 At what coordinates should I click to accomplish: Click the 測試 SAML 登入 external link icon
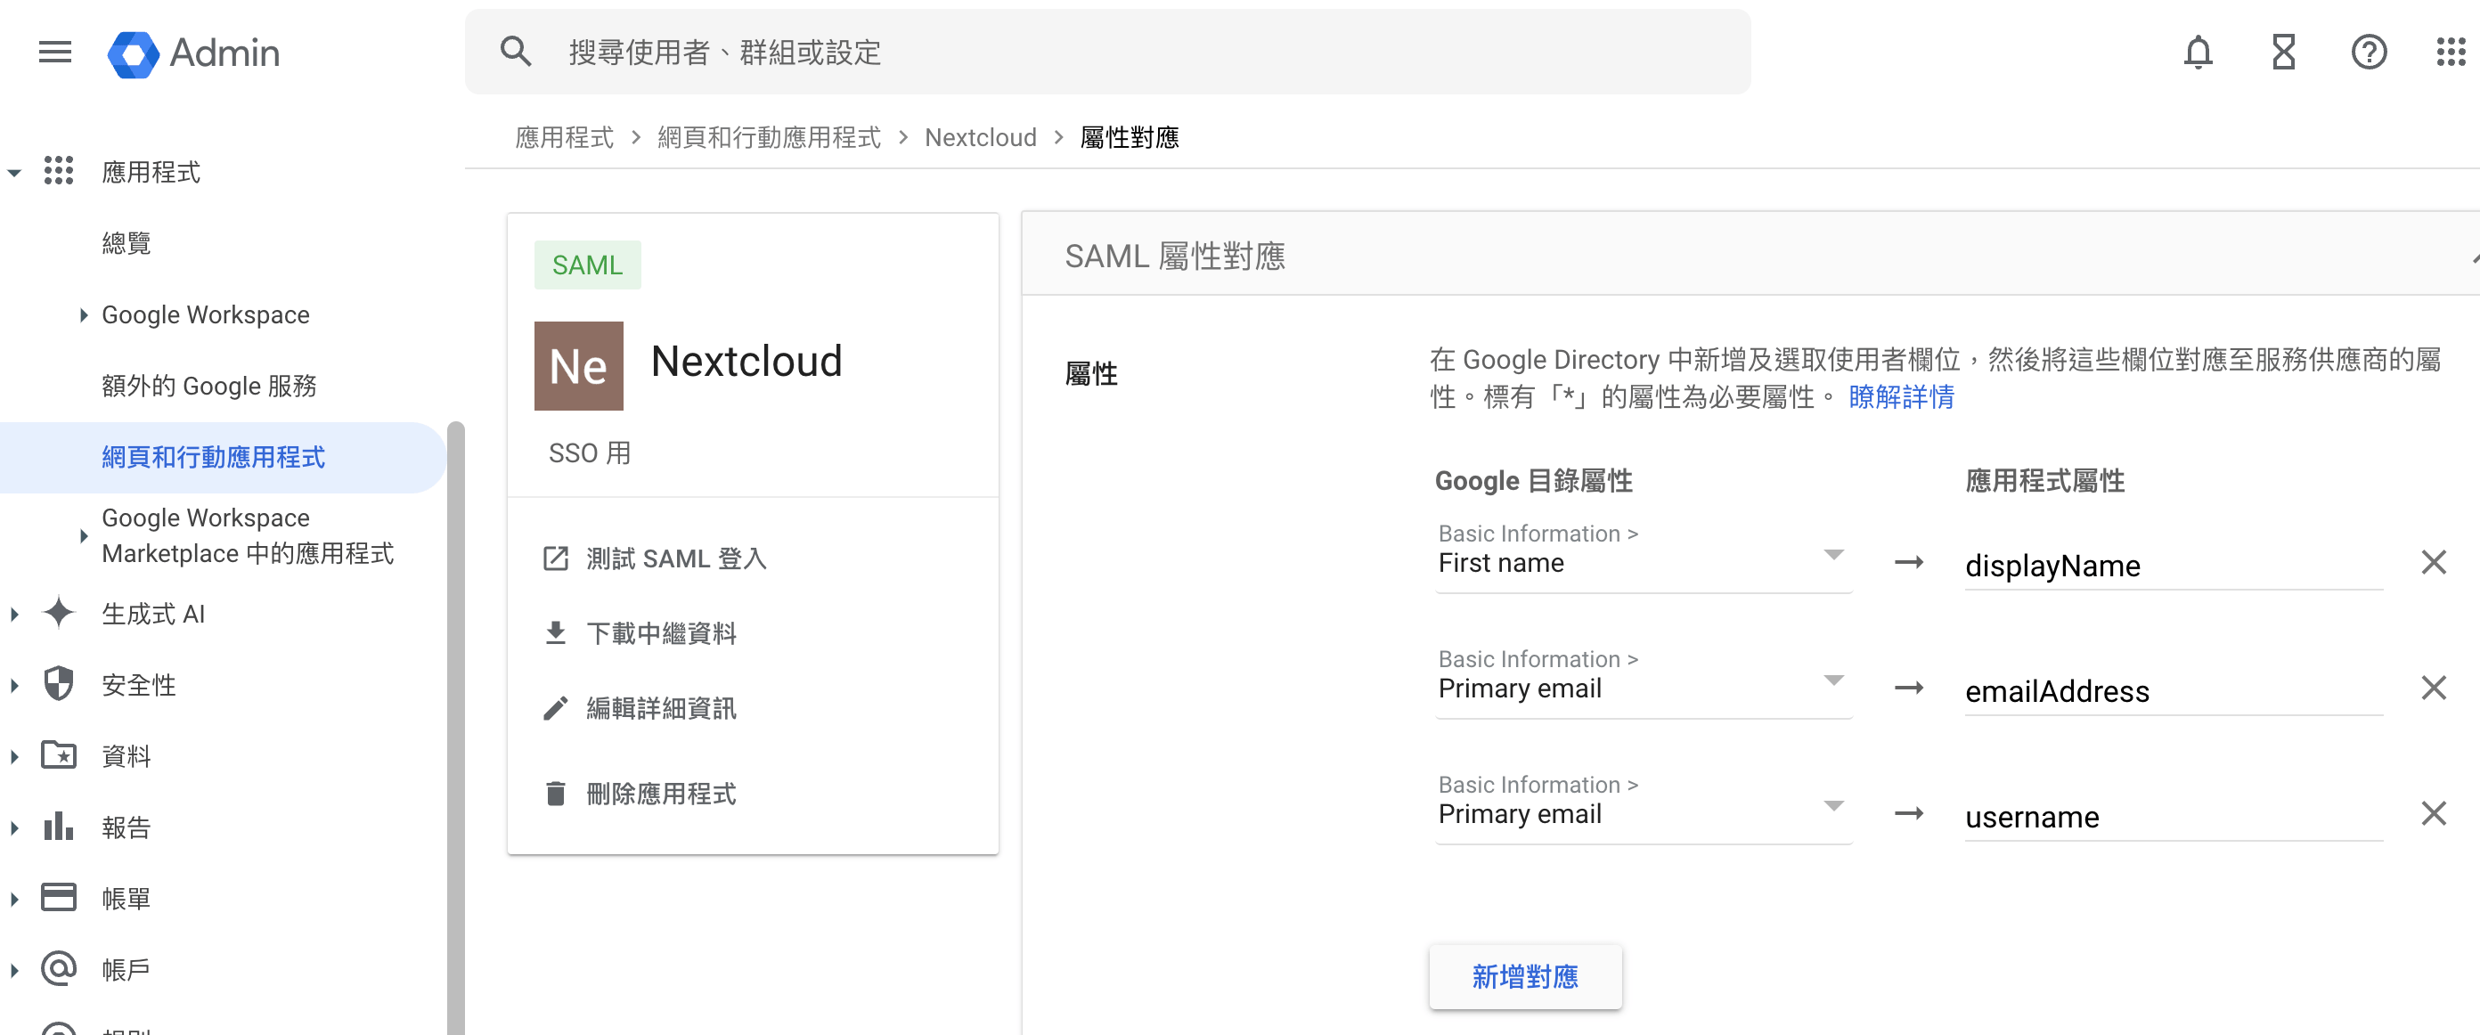coord(556,558)
